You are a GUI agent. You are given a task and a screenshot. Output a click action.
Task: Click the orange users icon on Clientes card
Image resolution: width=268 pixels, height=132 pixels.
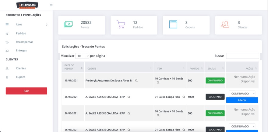pyautogui.click(x=225, y=24)
